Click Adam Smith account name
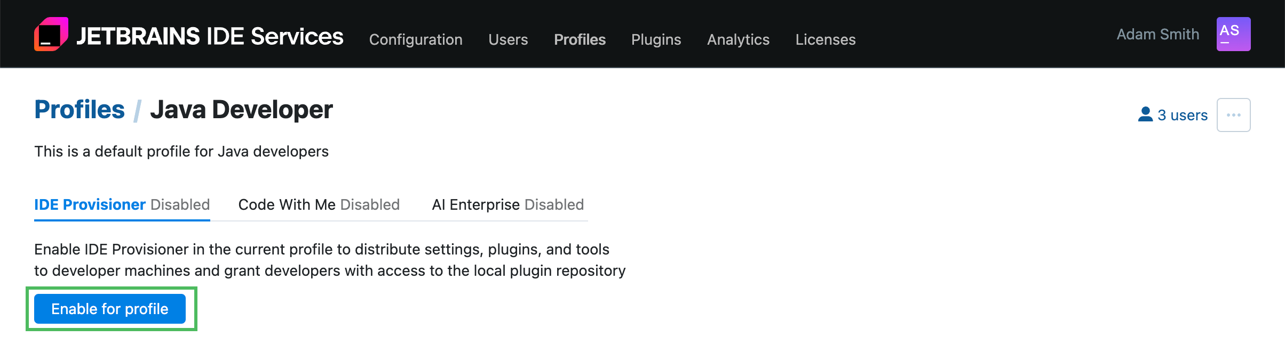Viewport: 1285px width, 345px height. pos(1157,34)
